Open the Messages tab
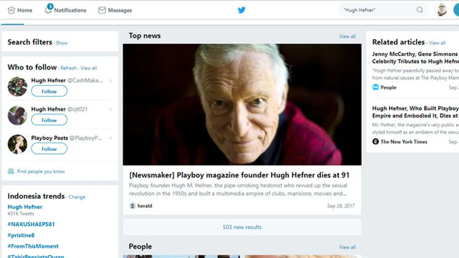The height and width of the screenshot is (258, 459). click(115, 10)
